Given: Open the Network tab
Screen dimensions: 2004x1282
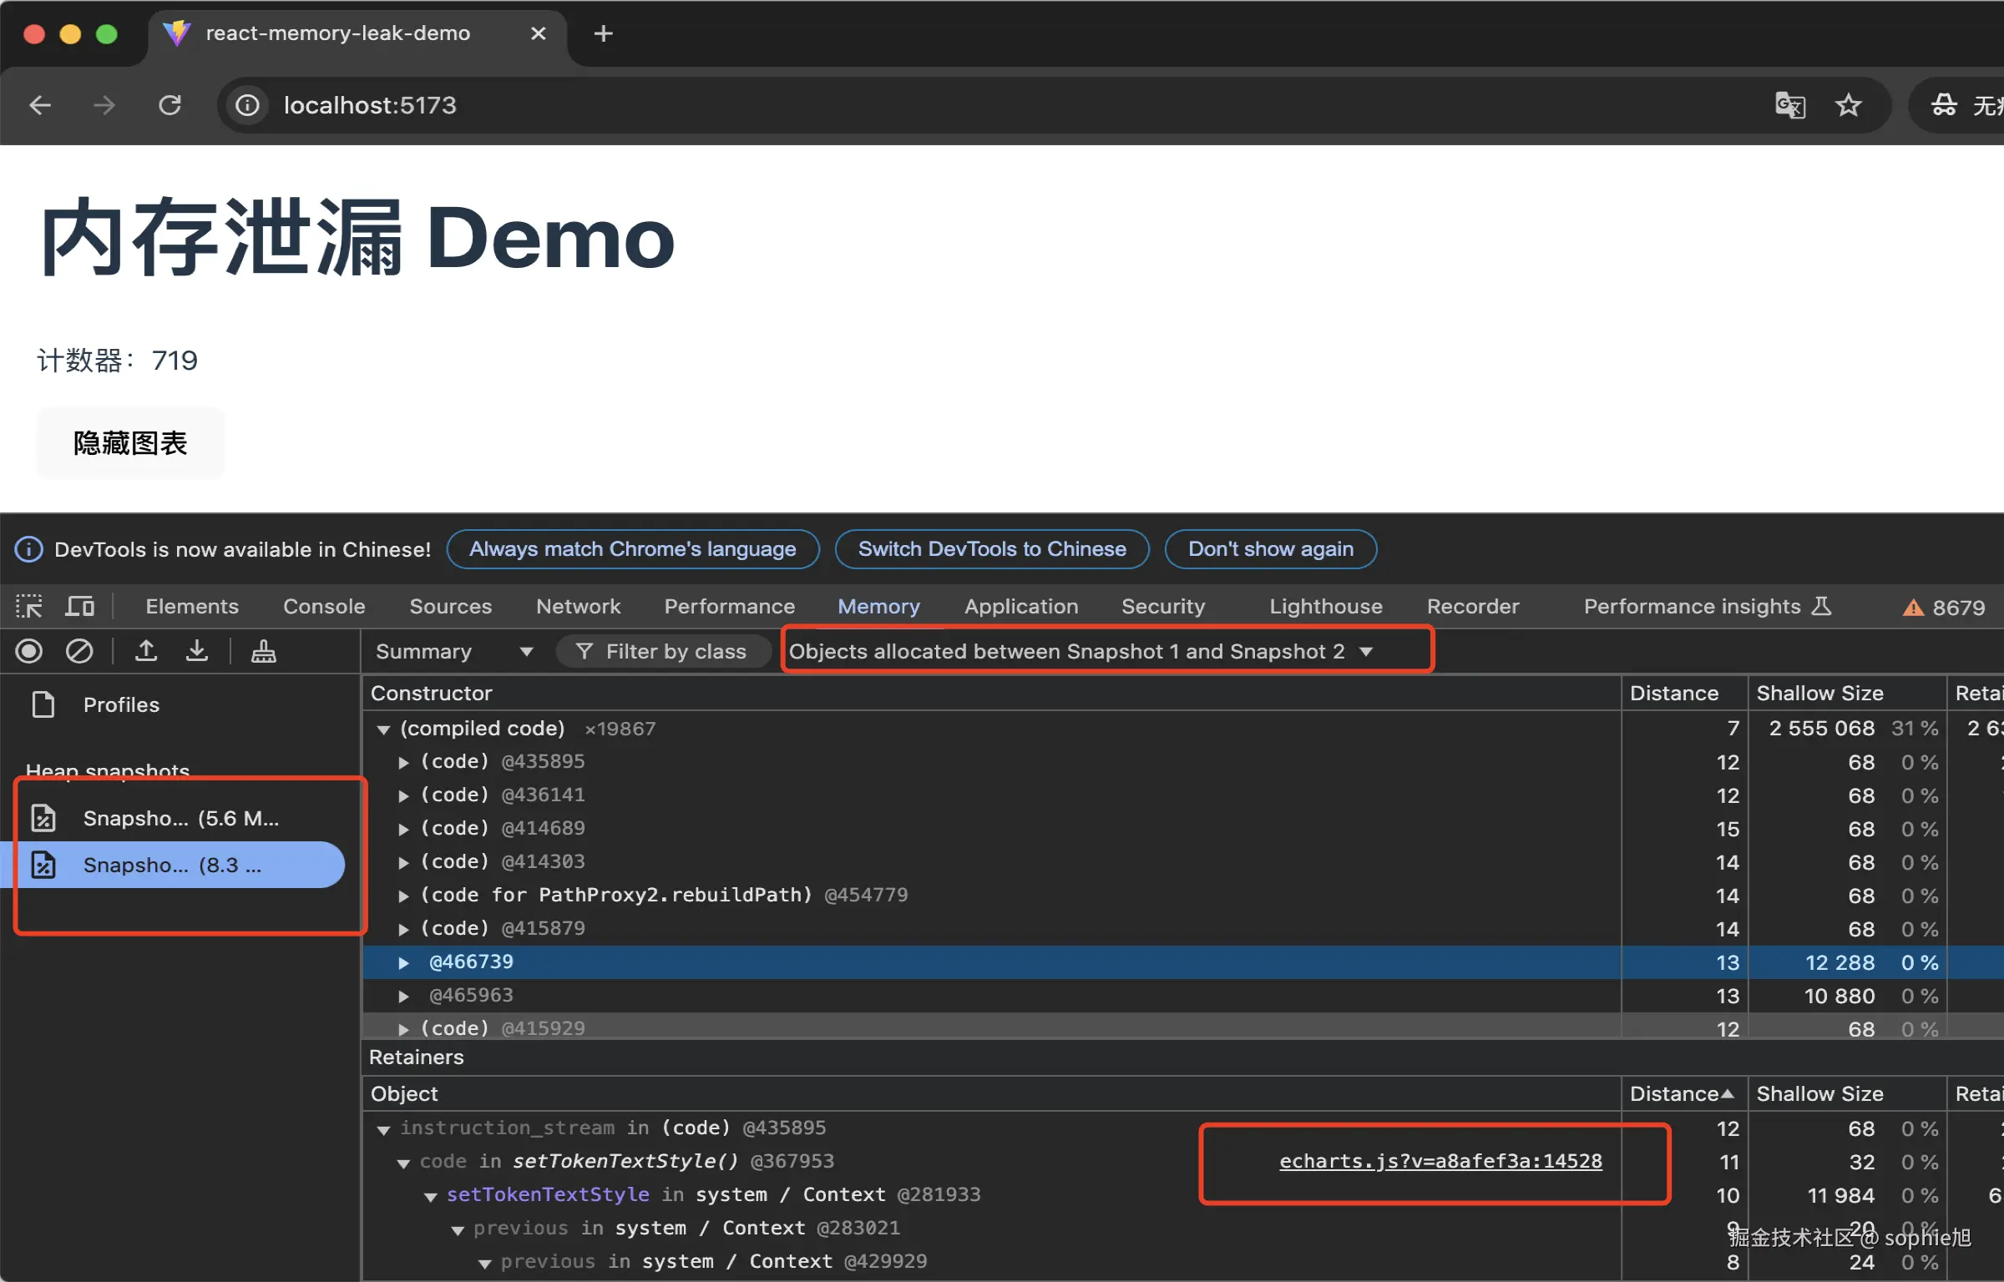Looking at the screenshot, I should coord(578,607).
